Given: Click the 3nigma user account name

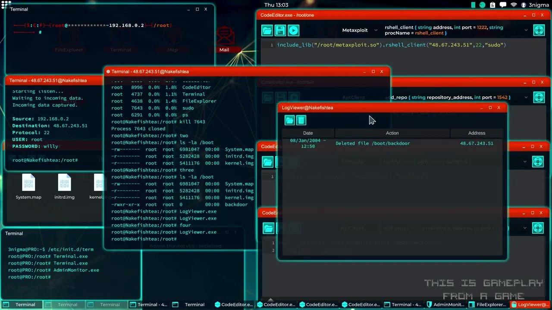Looking at the screenshot, I should point(539,5).
